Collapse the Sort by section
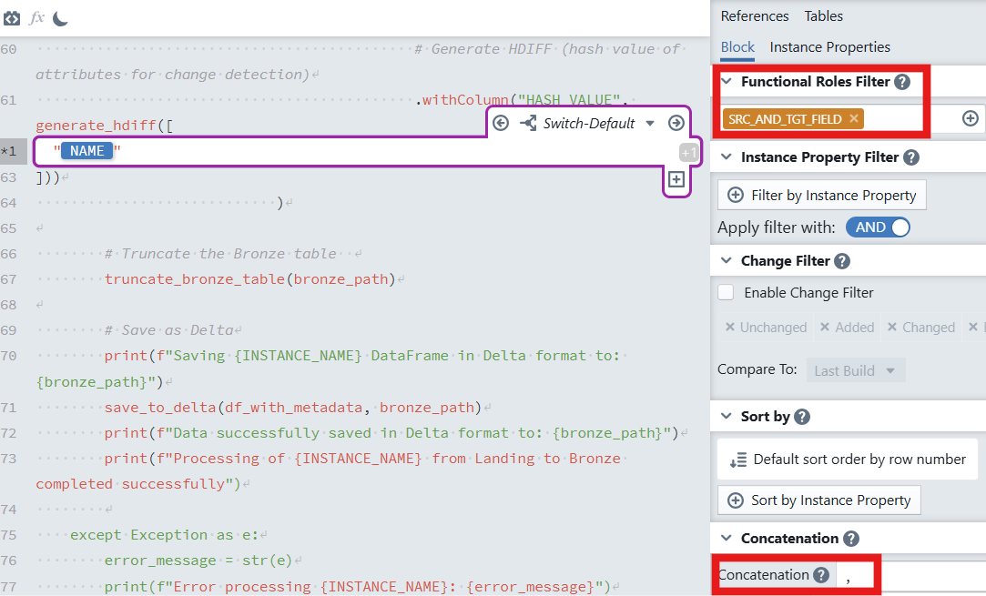This screenshot has height=596, width=986. pos(727,417)
